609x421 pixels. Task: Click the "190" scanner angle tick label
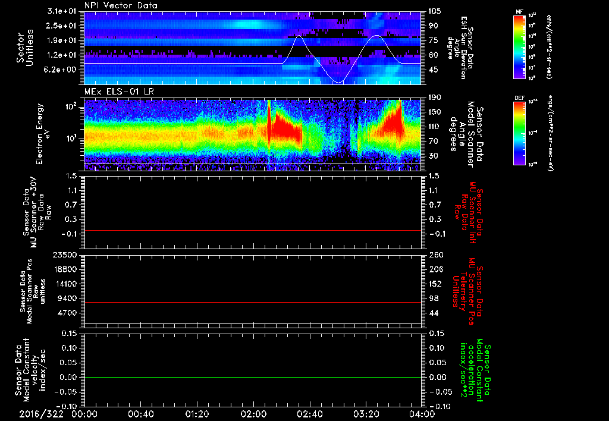point(435,98)
